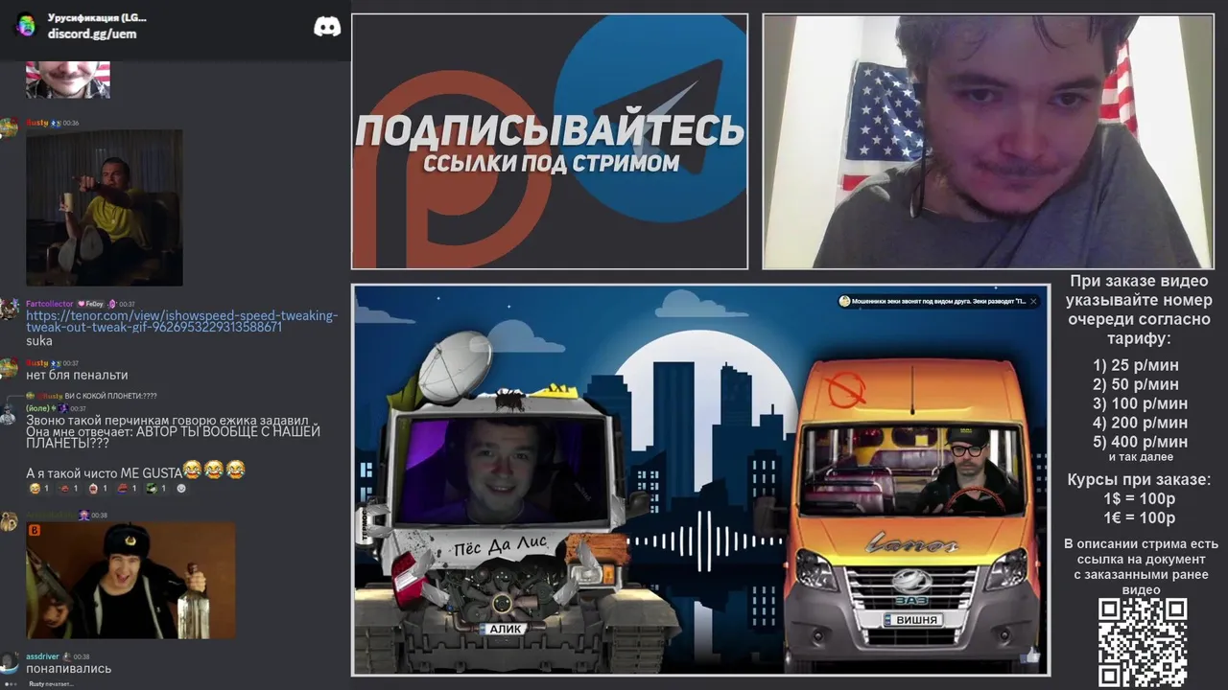This screenshot has height=690, width=1228.
Task: Click the 'Курсы при заказе:' heading
Action: coord(1140,479)
